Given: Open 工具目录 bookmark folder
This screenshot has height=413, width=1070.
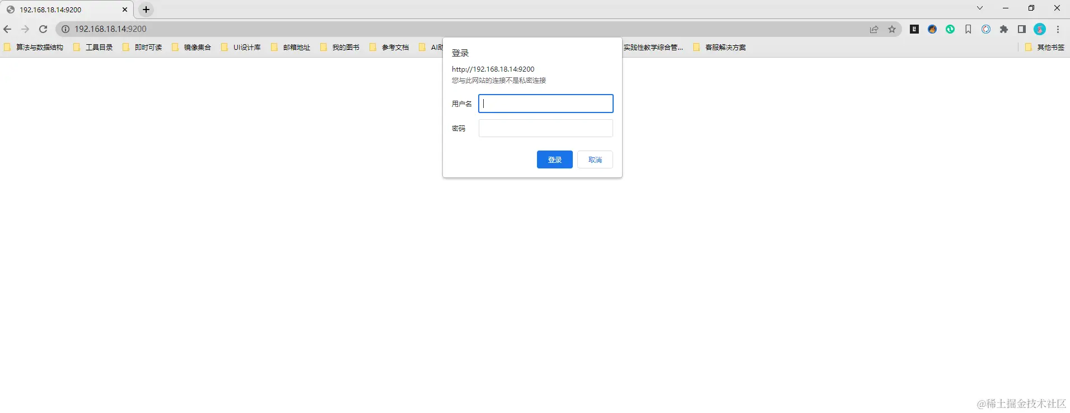Looking at the screenshot, I should (93, 48).
